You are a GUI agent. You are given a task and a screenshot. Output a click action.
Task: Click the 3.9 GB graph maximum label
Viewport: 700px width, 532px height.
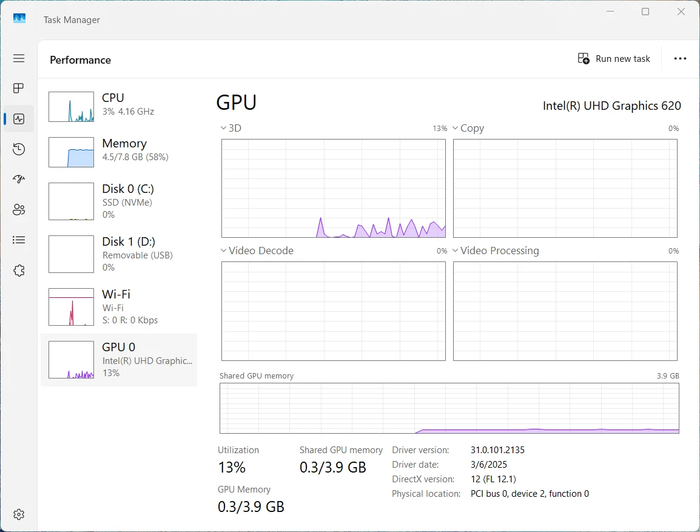pyautogui.click(x=668, y=375)
